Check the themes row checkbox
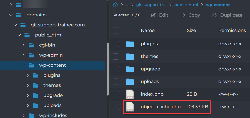250x118 pixels. 116,56
